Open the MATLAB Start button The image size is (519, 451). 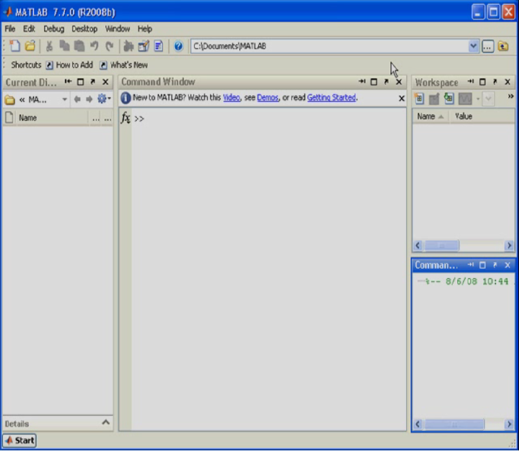click(20, 440)
